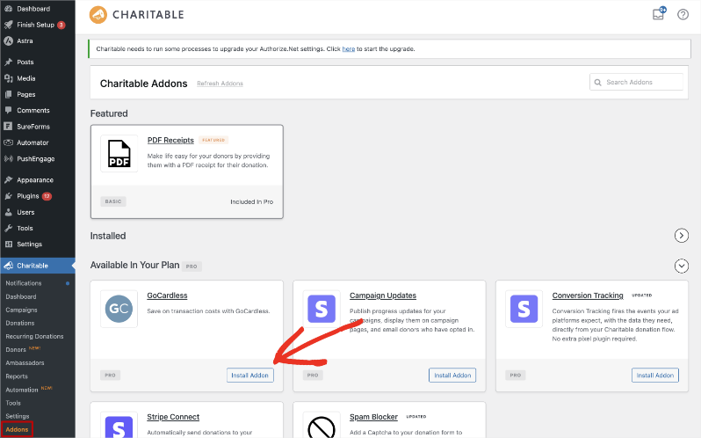Screen dimensions: 701x438
Task: Open the Addons submenu item
Action: point(17,429)
